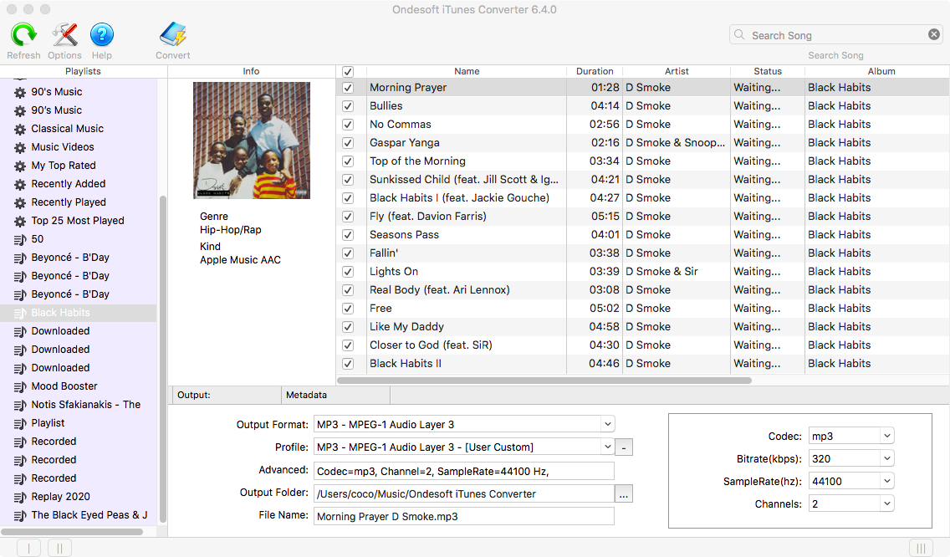Click the Advanced codec settings field
950x557 pixels.
click(x=464, y=471)
